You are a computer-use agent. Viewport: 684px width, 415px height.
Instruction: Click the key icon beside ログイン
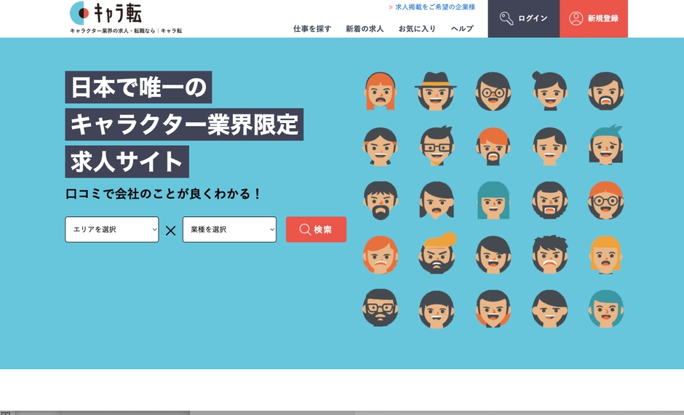coord(506,18)
